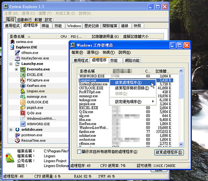Click the WindowsLiveWriter icon in System Explorer
The width and height of the screenshot is (208, 181).
[x=23, y=119]
